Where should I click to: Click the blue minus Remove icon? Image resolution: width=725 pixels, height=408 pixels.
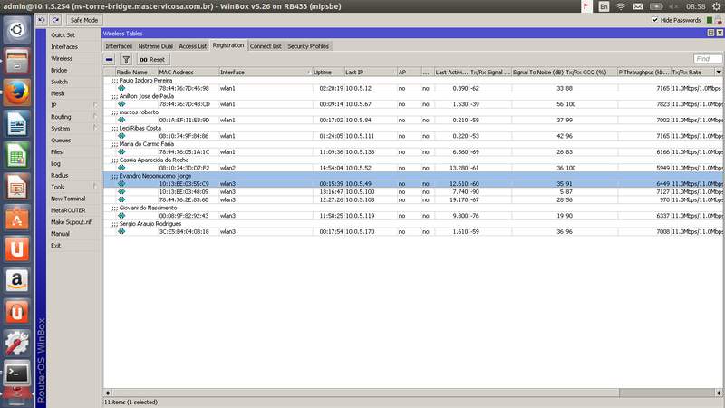click(x=110, y=59)
